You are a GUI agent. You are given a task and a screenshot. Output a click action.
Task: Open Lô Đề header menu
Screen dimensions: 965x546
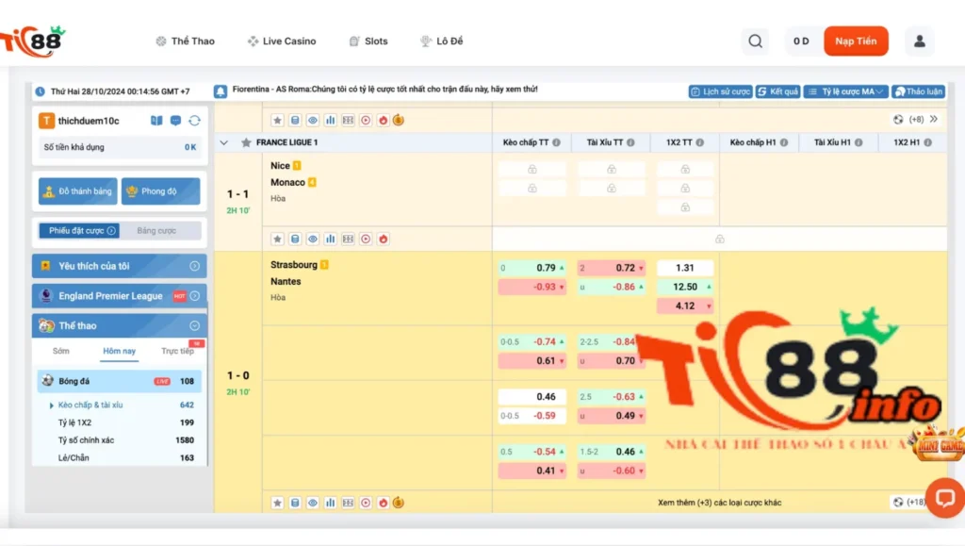tap(441, 41)
